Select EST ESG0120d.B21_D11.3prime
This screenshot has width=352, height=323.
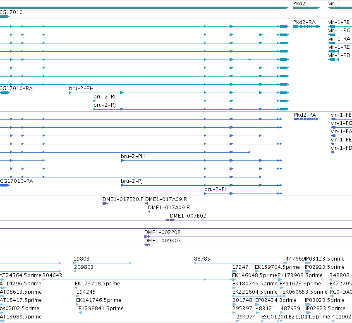pos(296,317)
